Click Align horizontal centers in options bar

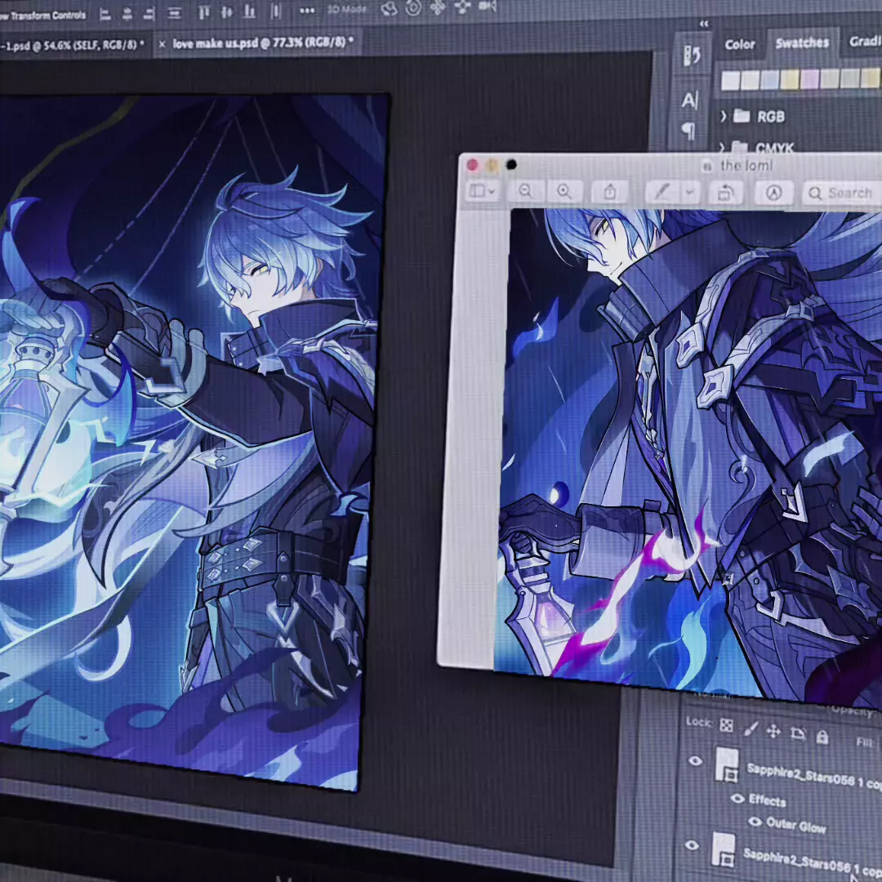click(127, 14)
